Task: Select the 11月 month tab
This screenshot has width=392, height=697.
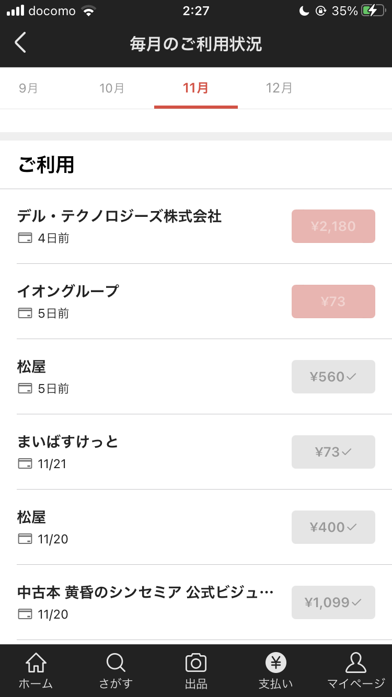Action: [196, 88]
